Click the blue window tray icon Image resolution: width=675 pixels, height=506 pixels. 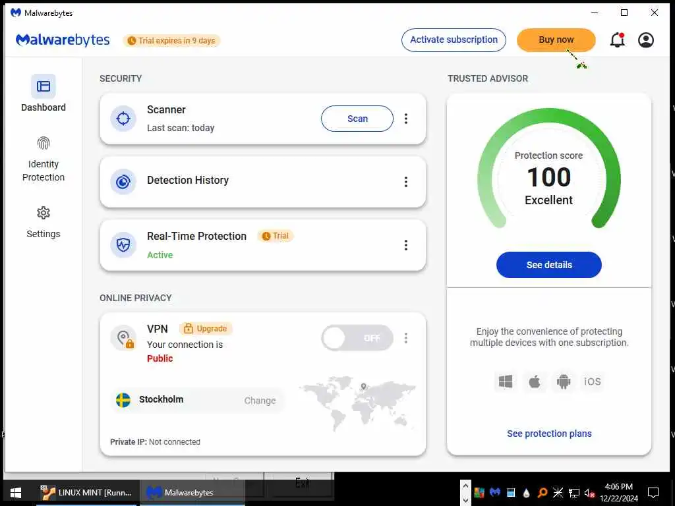(x=511, y=492)
